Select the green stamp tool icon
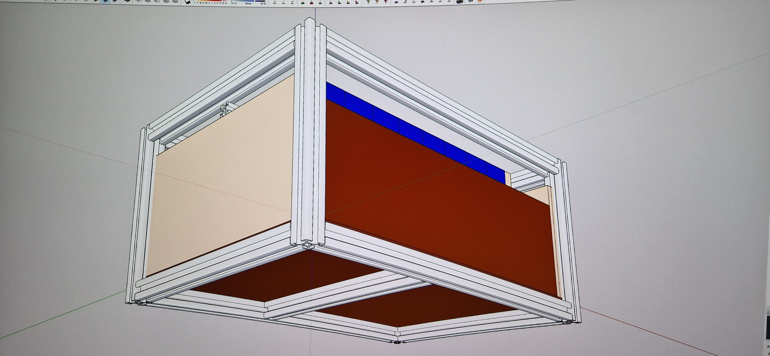 (303, 3)
